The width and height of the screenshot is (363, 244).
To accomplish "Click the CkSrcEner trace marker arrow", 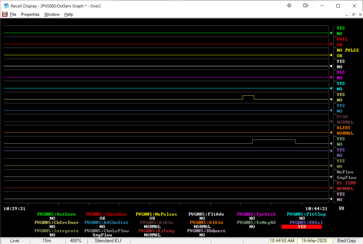I will [x=331, y=99].
